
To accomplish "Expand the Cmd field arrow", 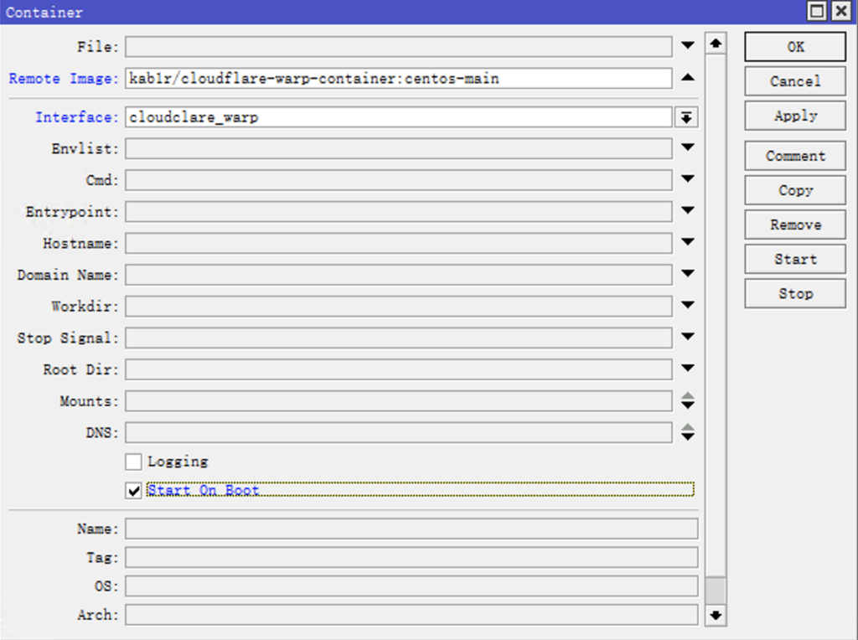I will point(687,179).
